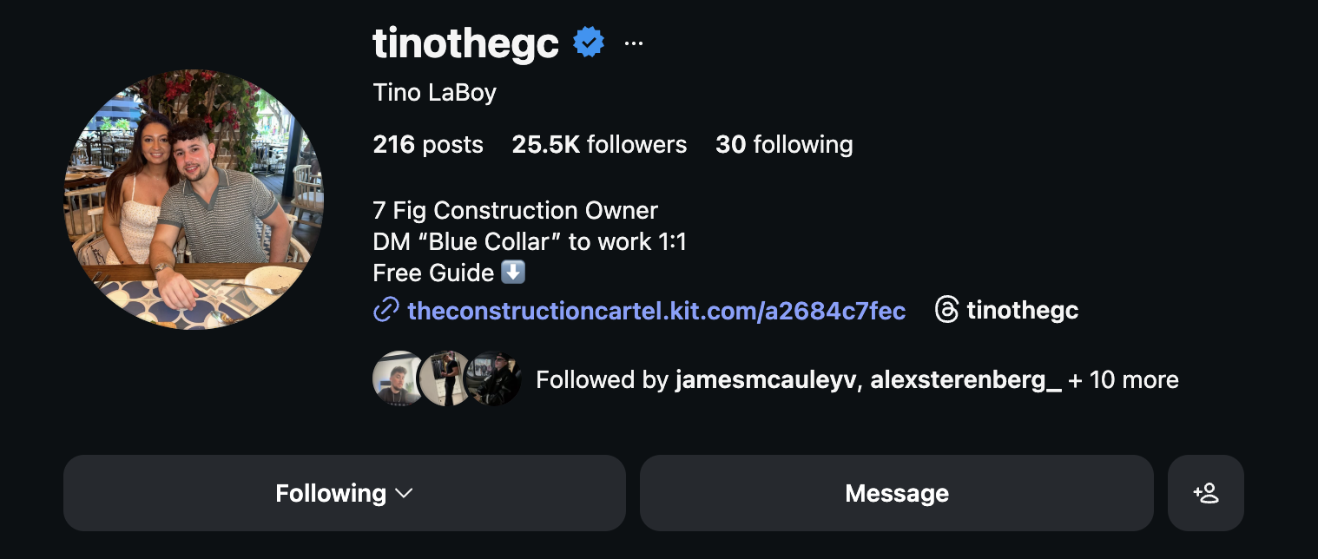The image size is (1318, 559).
Task: Click the down-arrow emoji in the bio
Action: 511,273
